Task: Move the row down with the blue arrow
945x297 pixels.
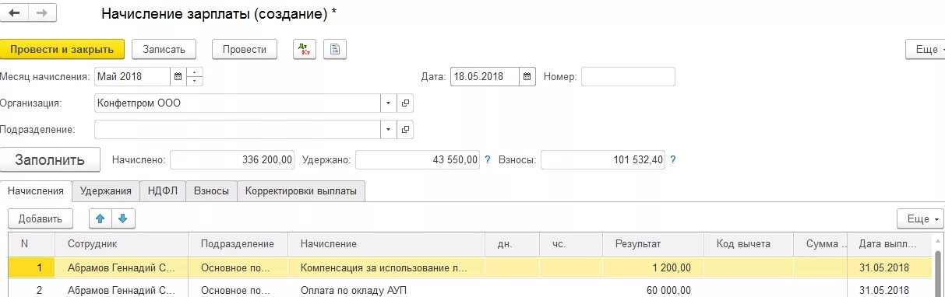Action: coord(122,219)
